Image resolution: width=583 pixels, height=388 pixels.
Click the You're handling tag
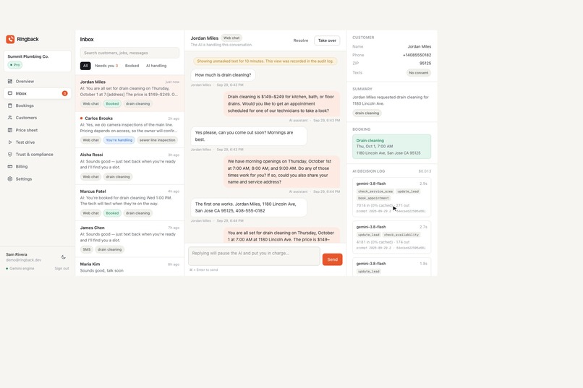[119, 140]
